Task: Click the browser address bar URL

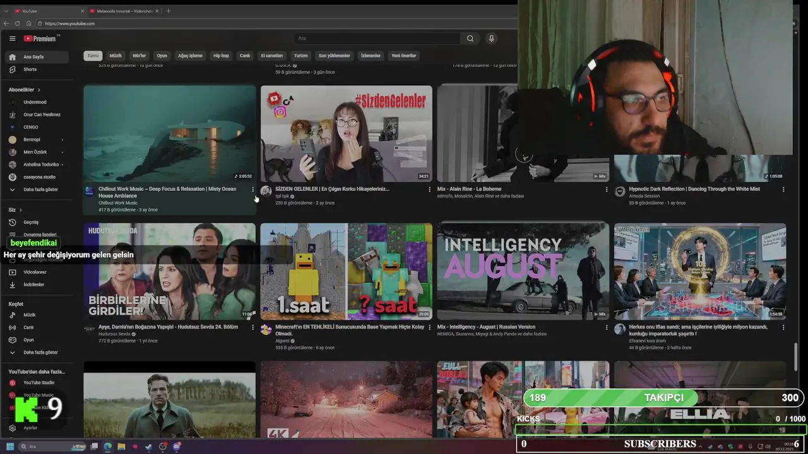Action: [69, 23]
